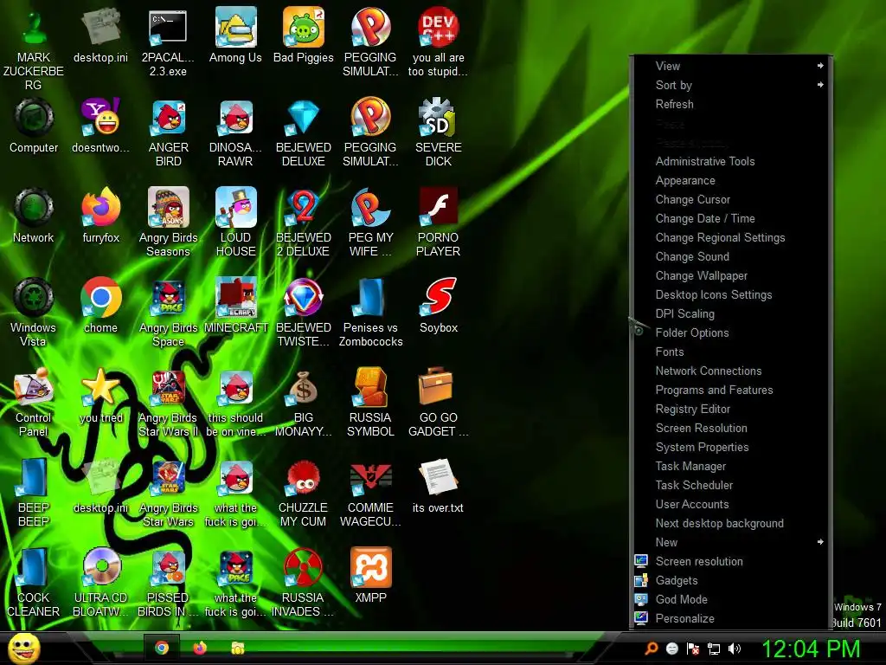Choose Refresh in the context menu

pyautogui.click(x=730, y=104)
